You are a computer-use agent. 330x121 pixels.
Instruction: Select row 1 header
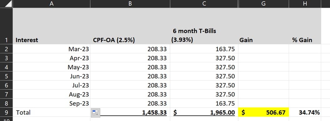(x=6, y=26)
